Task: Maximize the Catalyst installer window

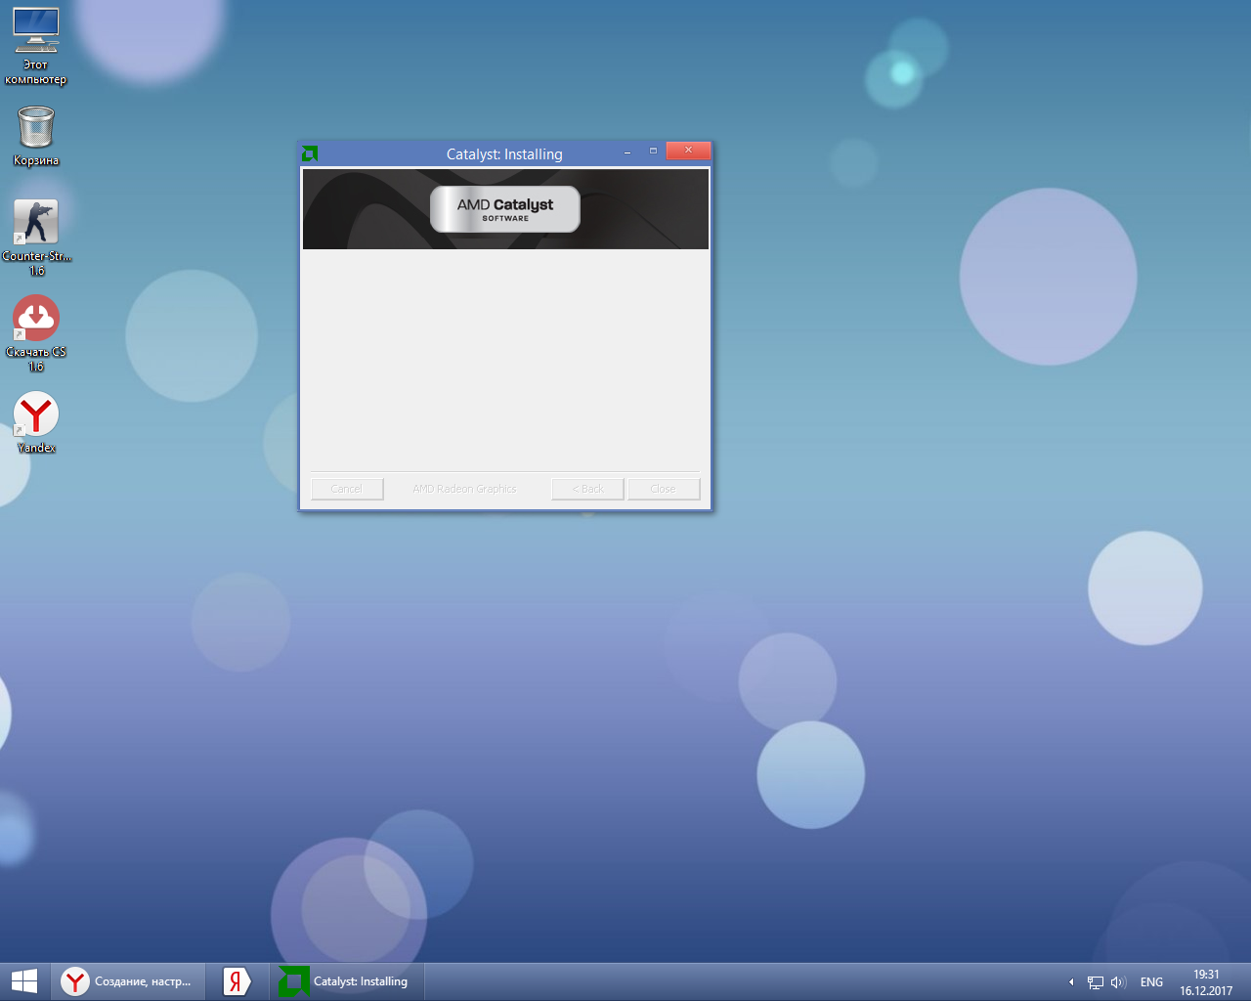Action: click(653, 152)
